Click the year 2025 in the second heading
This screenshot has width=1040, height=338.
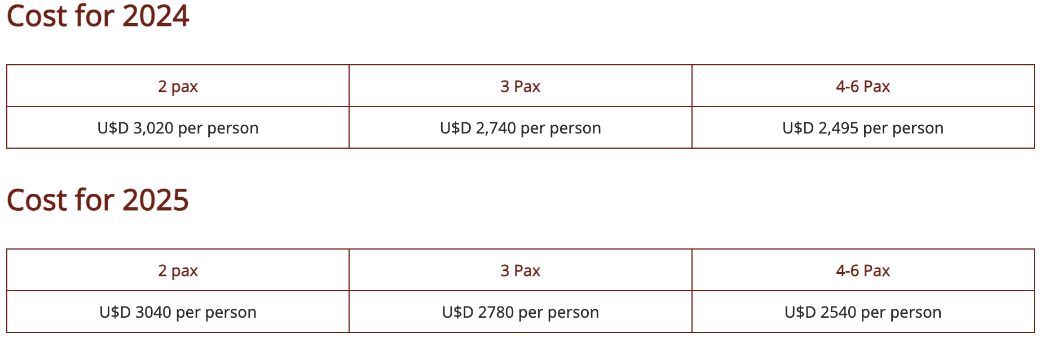(x=156, y=200)
